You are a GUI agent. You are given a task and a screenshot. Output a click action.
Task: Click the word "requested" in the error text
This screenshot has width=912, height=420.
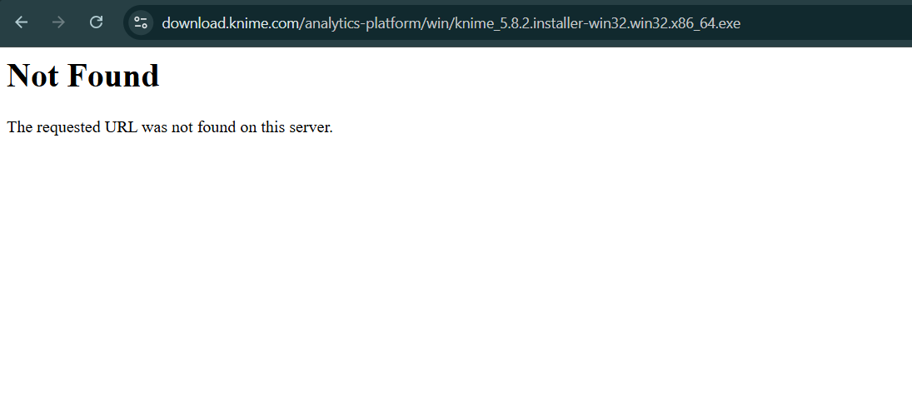click(x=68, y=127)
